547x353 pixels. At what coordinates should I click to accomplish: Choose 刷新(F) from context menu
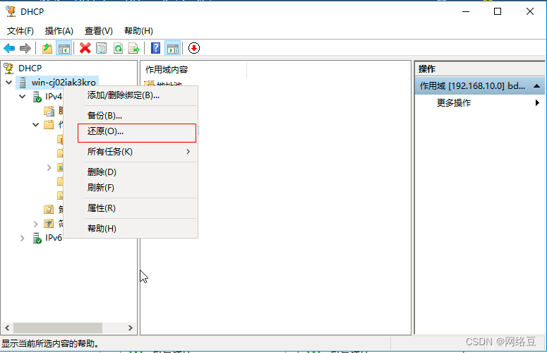(x=131, y=188)
